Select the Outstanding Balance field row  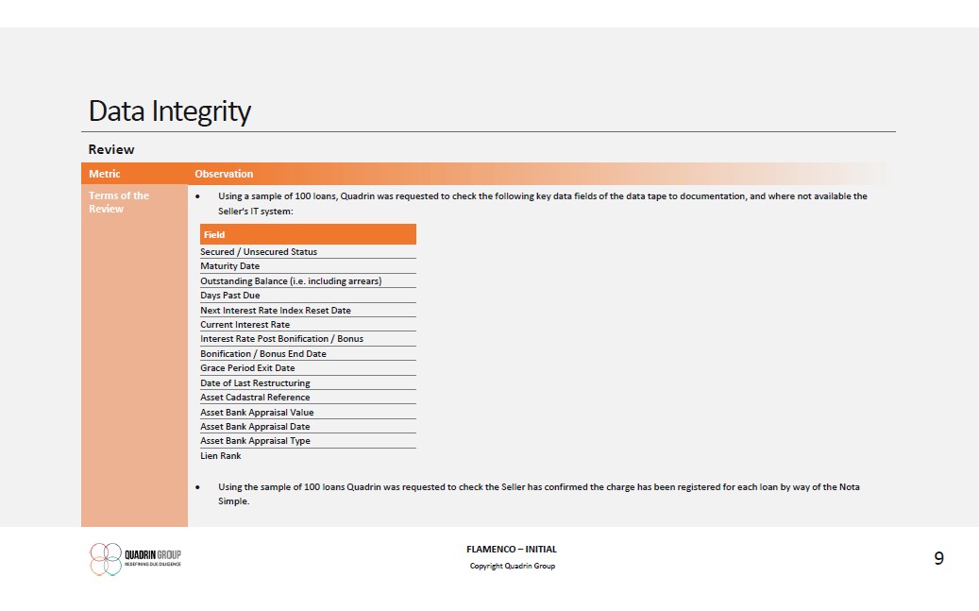pyautogui.click(x=291, y=280)
